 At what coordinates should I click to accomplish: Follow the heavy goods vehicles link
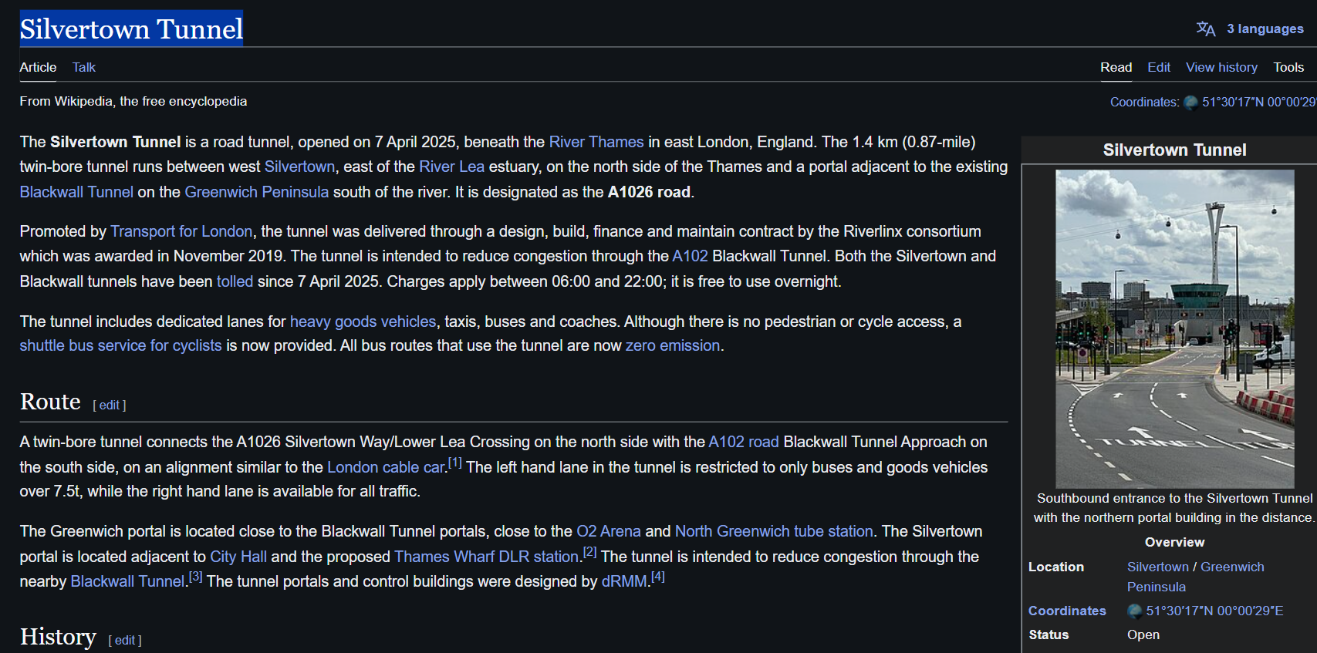pyautogui.click(x=363, y=321)
